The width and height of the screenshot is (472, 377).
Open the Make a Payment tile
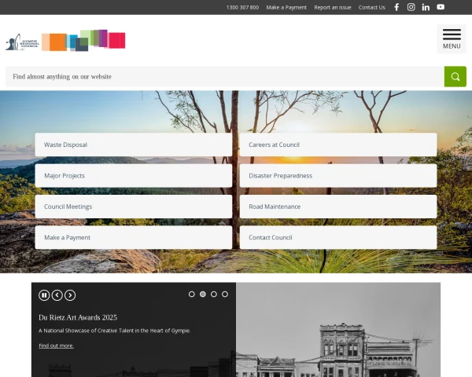[134, 237]
